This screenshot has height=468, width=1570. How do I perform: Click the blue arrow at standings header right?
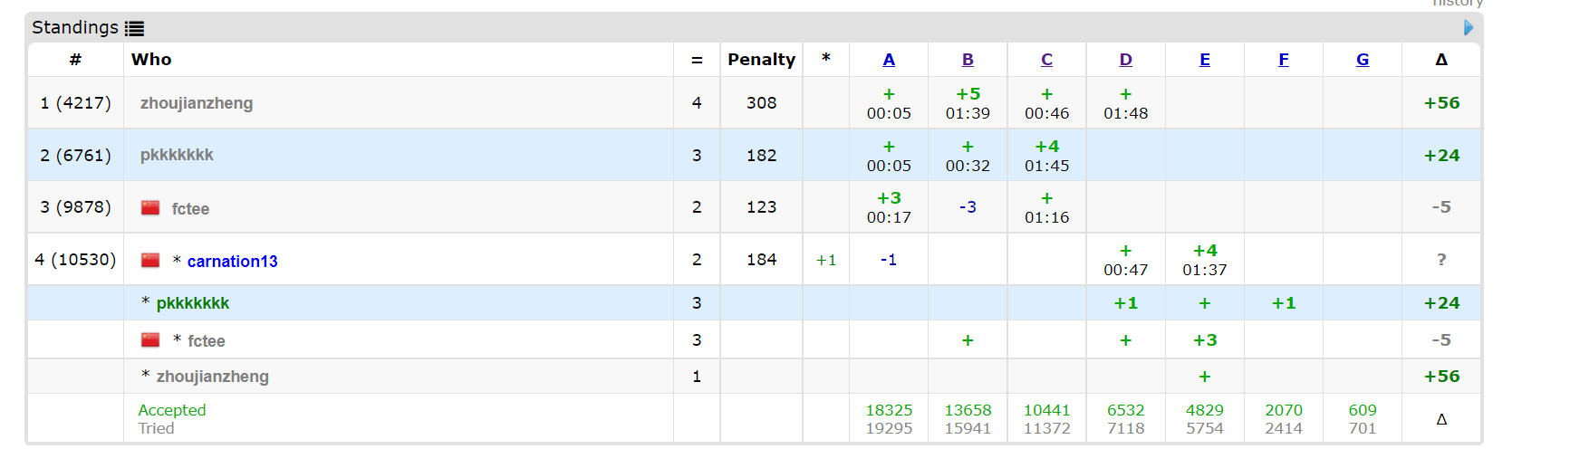click(x=1469, y=28)
